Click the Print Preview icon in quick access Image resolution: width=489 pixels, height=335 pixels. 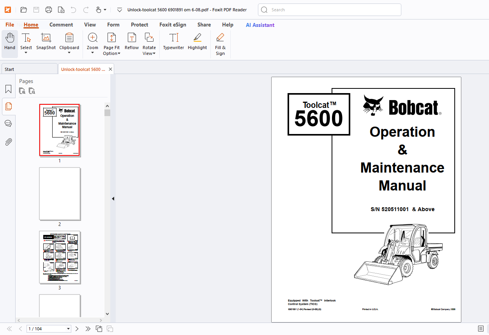pyautogui.click(x=61, y=10)
